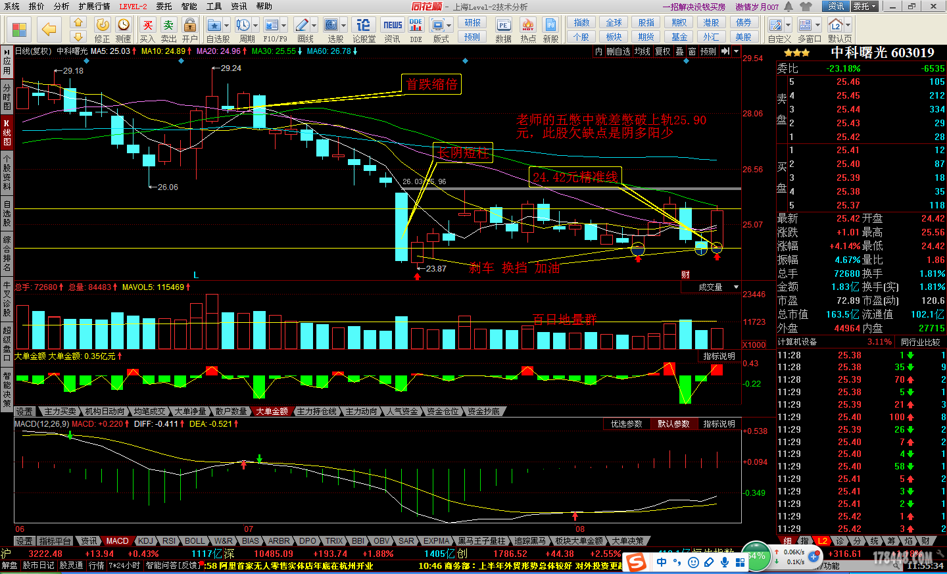Click the 美股 US stocks button

[743, 37]
